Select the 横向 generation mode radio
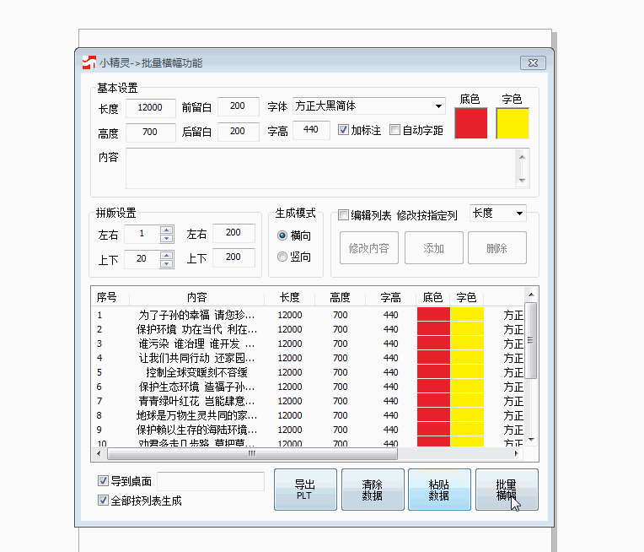The image size is (644, 552). pyautogui.click(x=282, y=235)
